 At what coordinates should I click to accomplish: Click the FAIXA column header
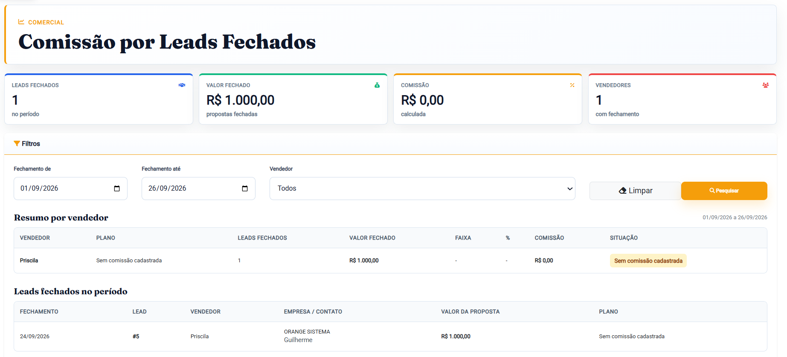click(463, 238)
